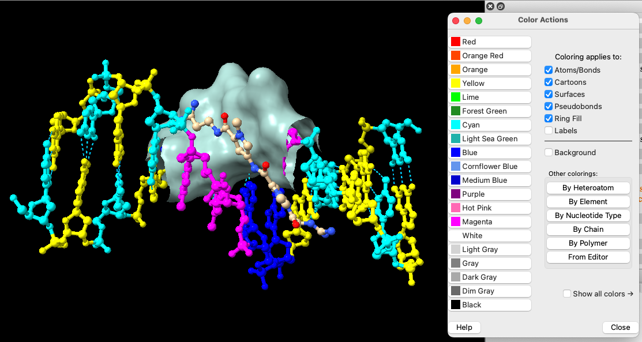Enable the Labels checkbox
The image size is (642, 342).
click(549, 131)
